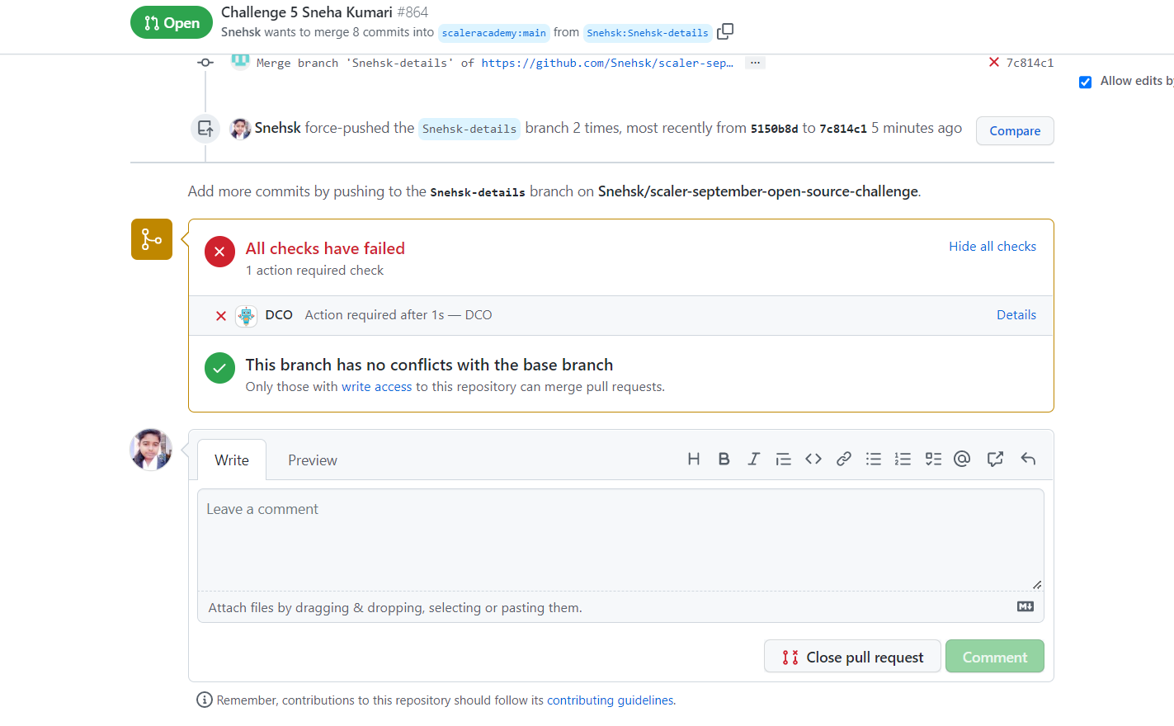Insert a bulleted list
Image resolution: width=1174 pixels, height=726 pixels.
(x=873, y=459)
